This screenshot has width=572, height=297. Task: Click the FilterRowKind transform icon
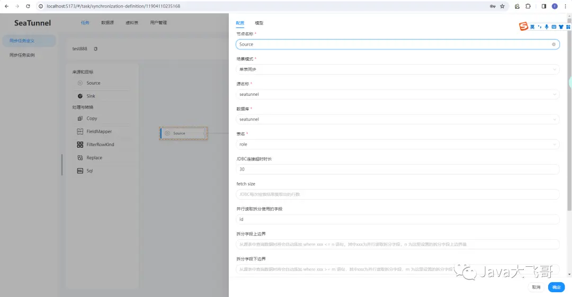[x=81, y=145]
